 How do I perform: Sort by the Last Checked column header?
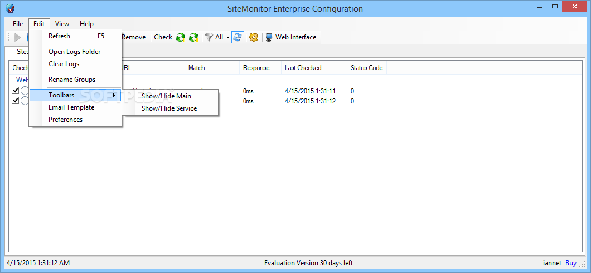coord(314,68)
